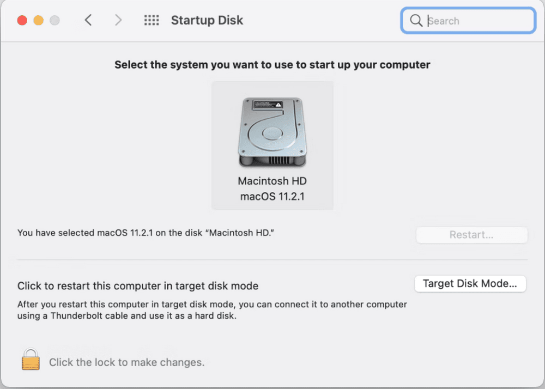
Task: Click the back navigation arrow
Action: click(88, 20)
